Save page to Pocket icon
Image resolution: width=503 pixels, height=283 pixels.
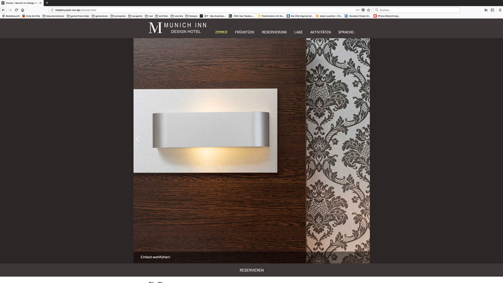point(363,10)
